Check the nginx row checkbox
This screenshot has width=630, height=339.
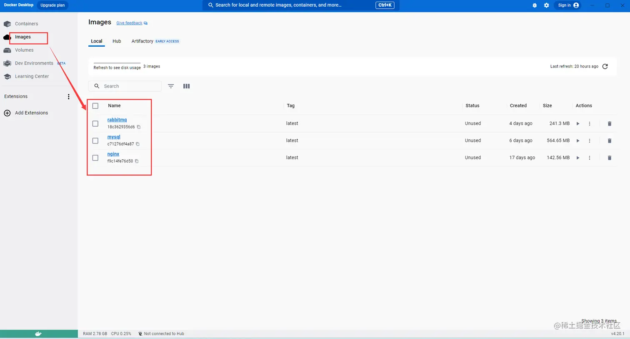(95, 158)
